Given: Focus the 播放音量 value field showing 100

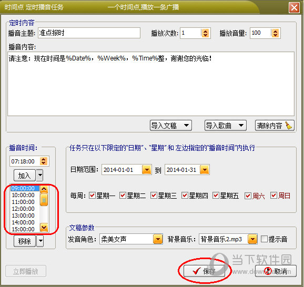Looking at the screenshot, I should (x=260, y=33).
